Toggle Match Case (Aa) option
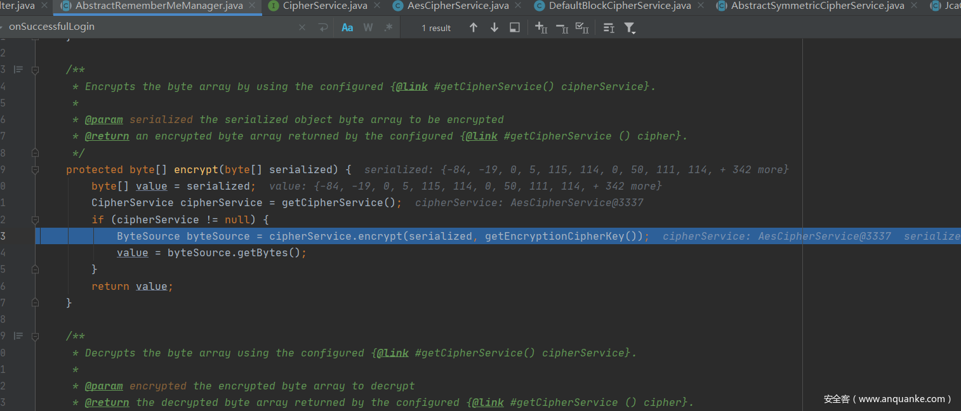961x411 pixels. (347, 28)
